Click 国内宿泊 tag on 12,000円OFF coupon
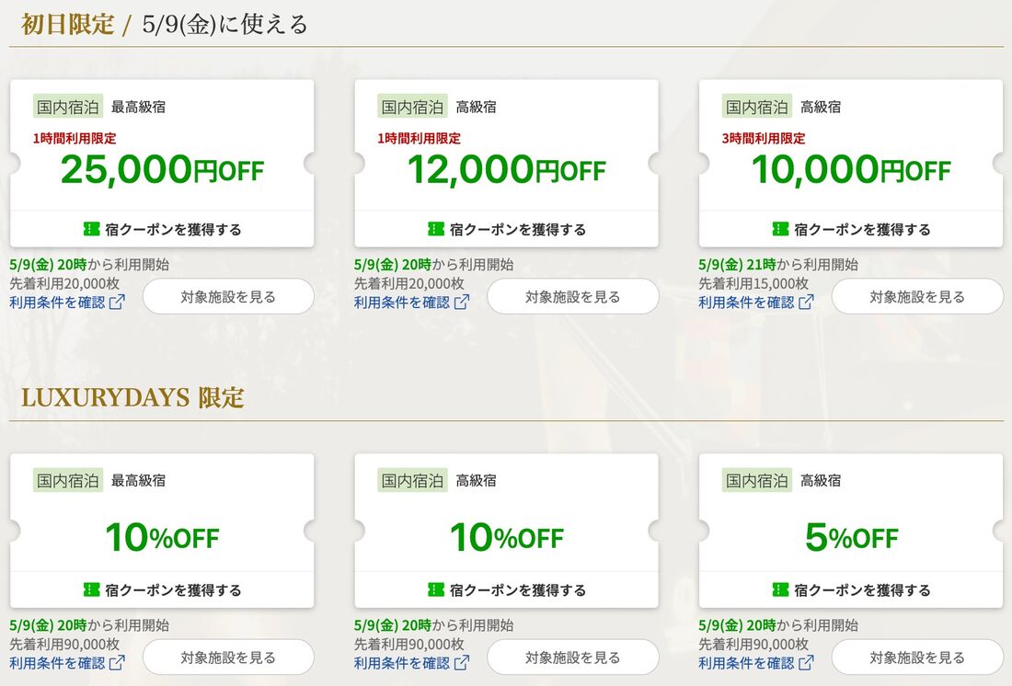Image resolution: width=1012 pixels, height=686 pixels. (x=412, y=107)
